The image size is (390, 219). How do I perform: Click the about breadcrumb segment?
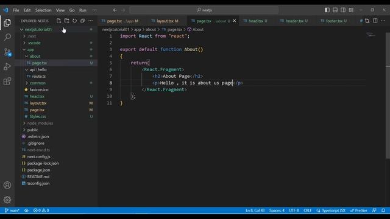click(x=151, y=29)
